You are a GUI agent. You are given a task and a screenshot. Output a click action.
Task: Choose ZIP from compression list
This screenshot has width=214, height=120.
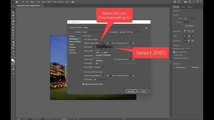pyautogui.click(x=97, y=64)
